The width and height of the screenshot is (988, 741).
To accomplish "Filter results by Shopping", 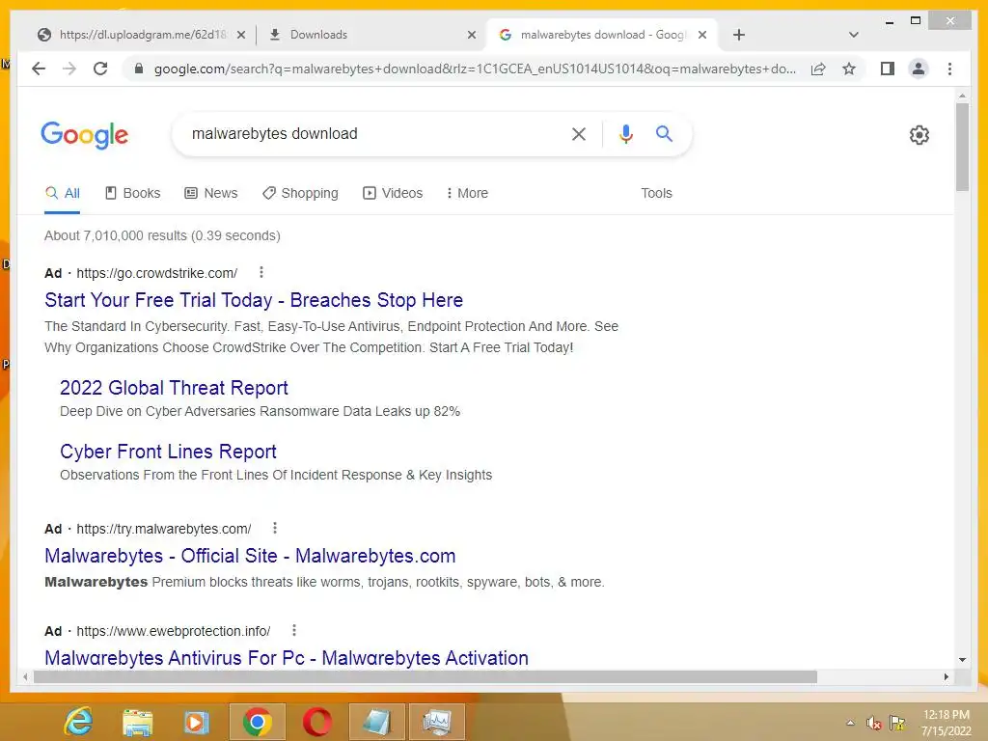I will pos(301,193).
